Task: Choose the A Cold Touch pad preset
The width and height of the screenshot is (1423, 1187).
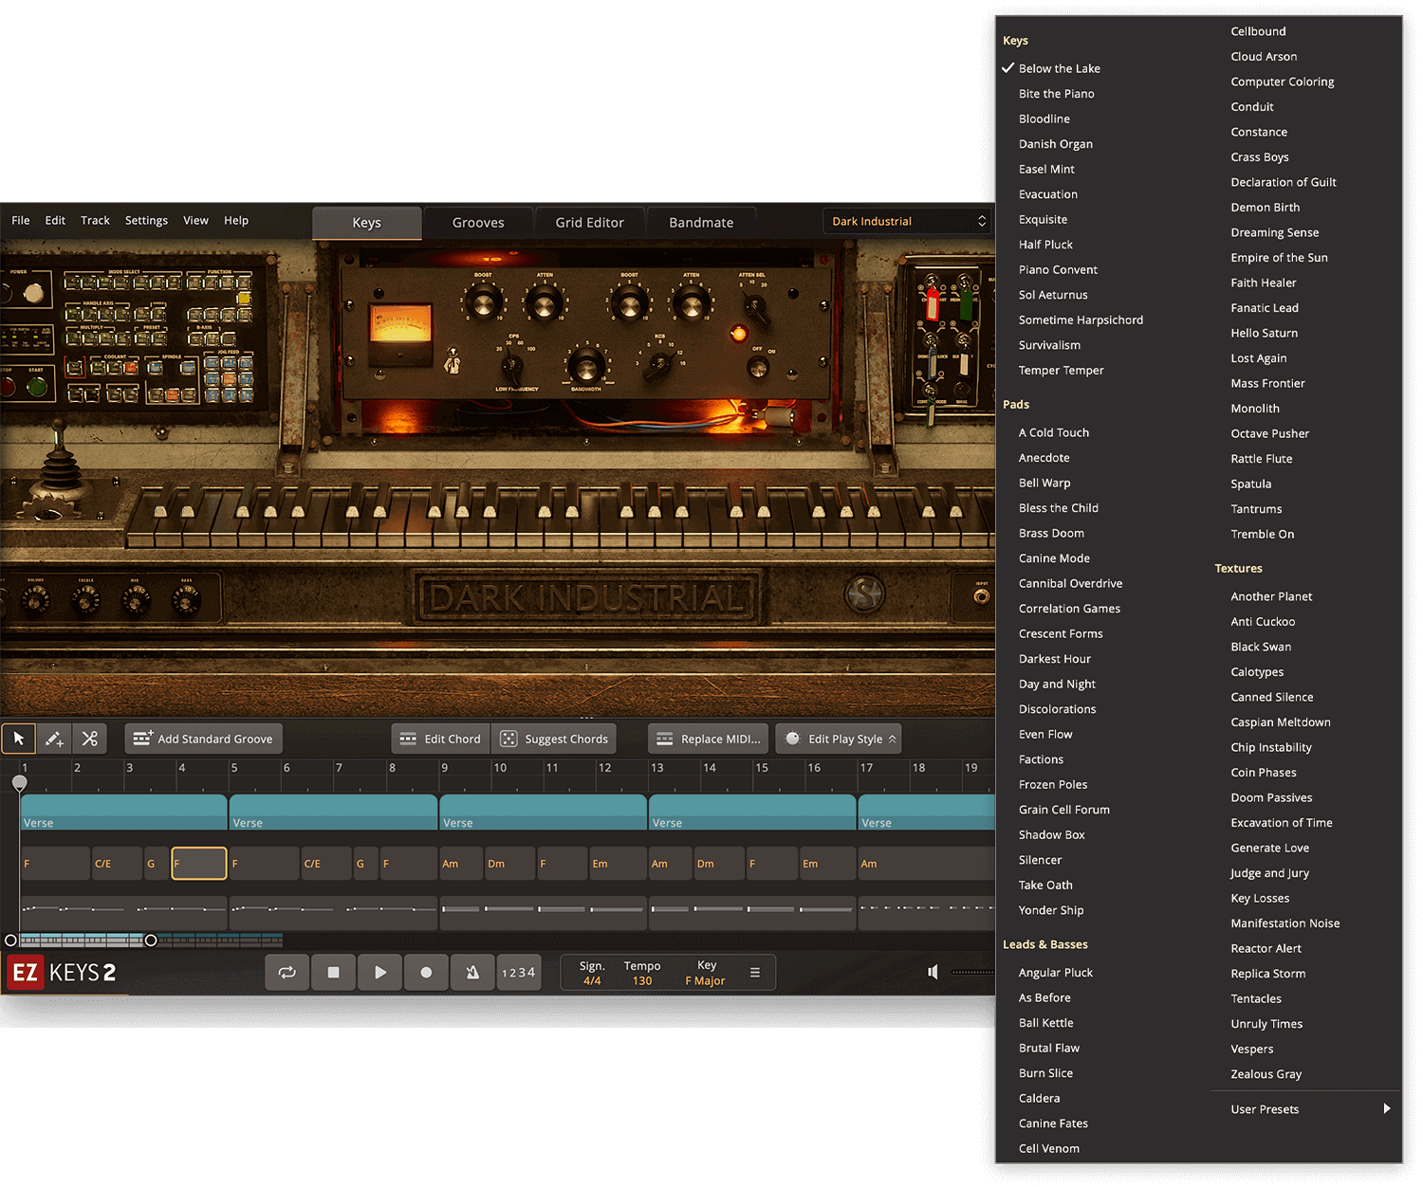Action: click(x=1053, y=432)
